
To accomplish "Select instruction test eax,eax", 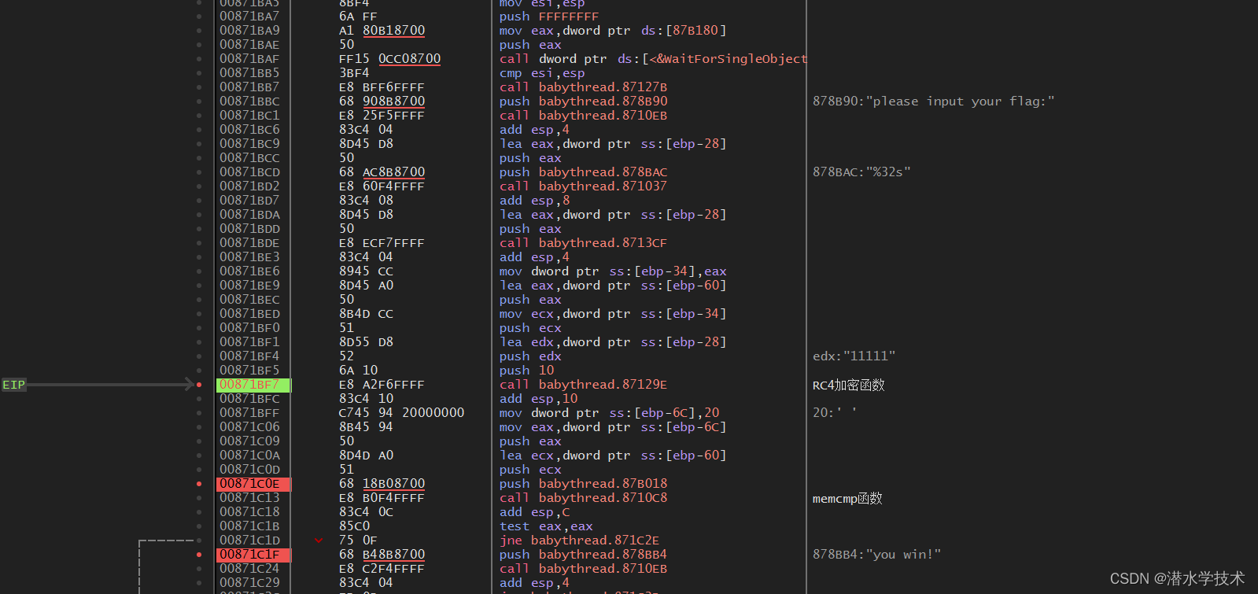I will pos(546,526).
